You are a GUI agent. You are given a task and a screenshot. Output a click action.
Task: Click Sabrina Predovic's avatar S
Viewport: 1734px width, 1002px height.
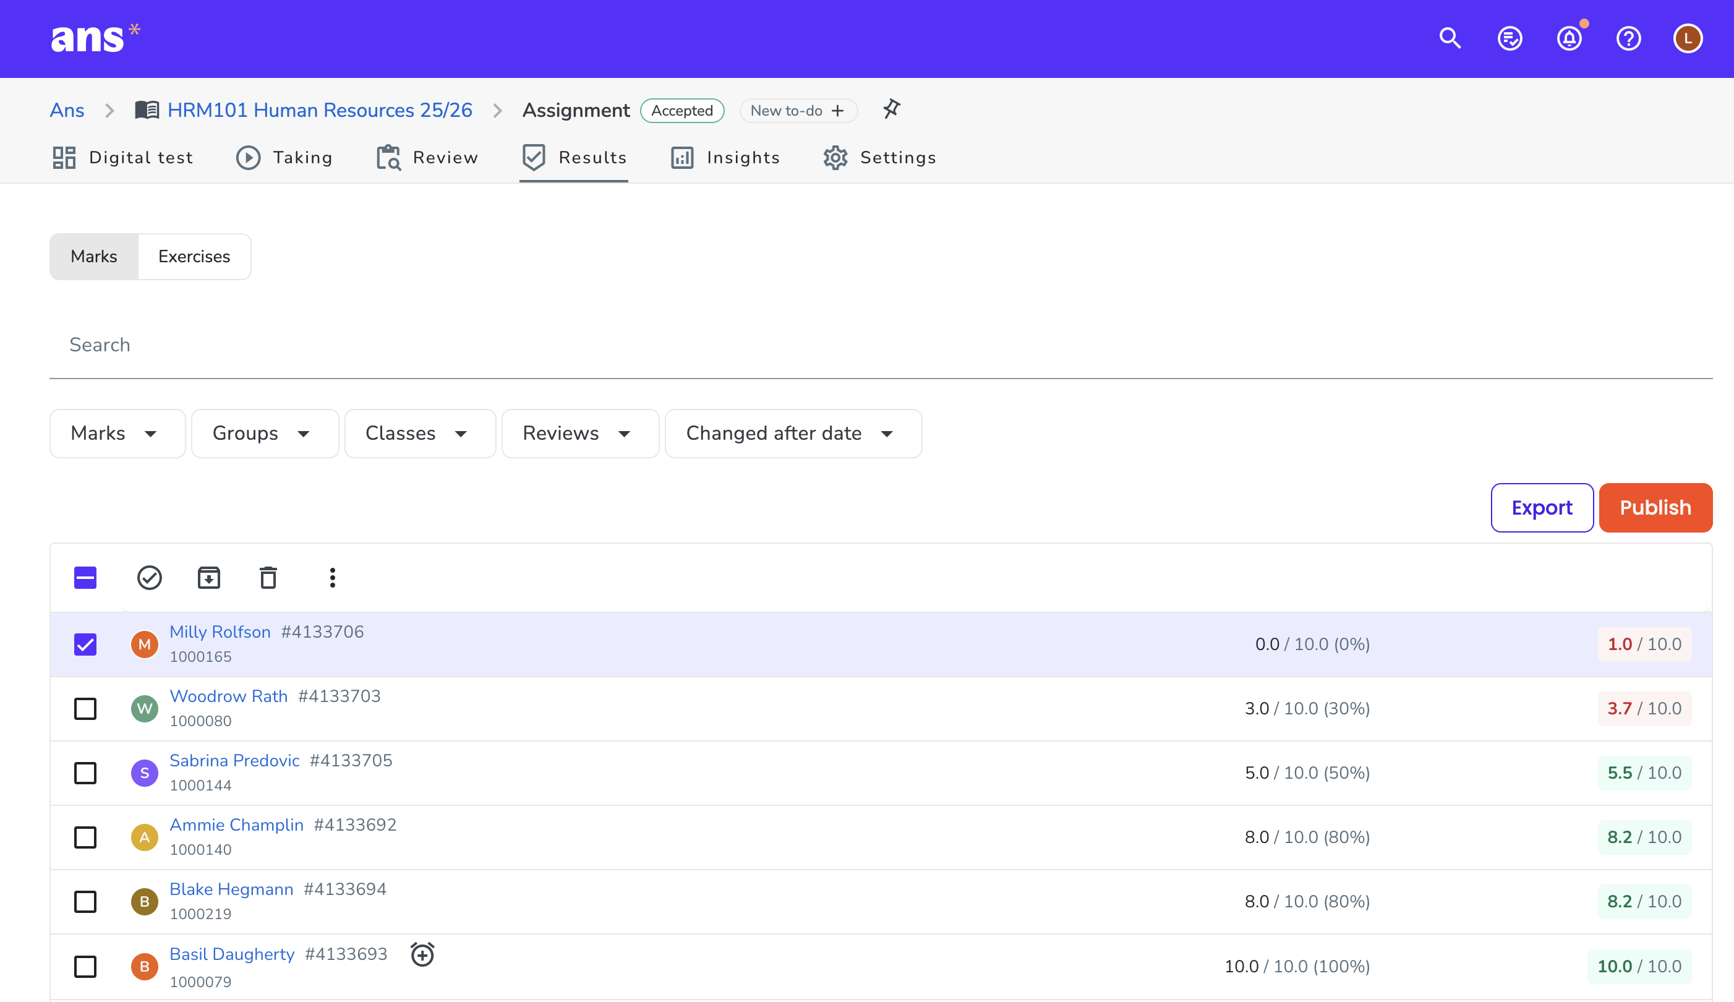tap(145, 774)
